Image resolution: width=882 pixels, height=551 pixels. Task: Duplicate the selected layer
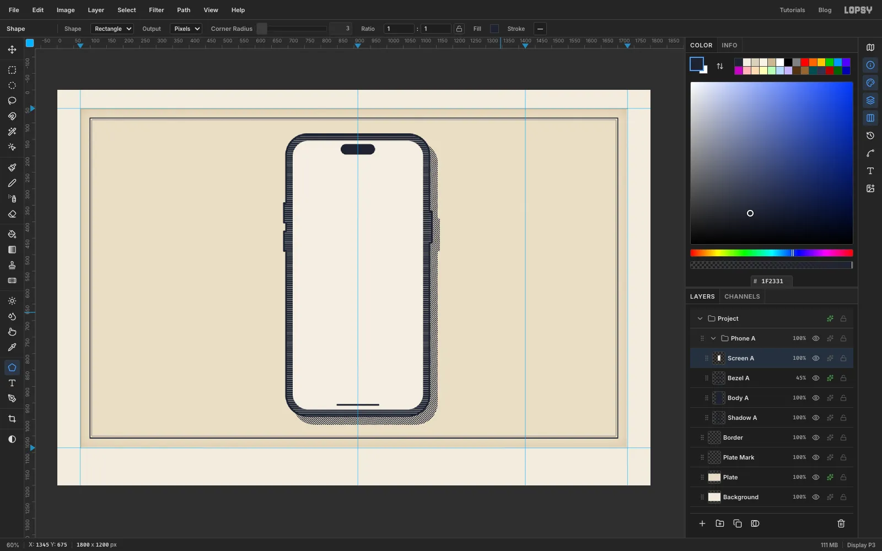(738, 523)
